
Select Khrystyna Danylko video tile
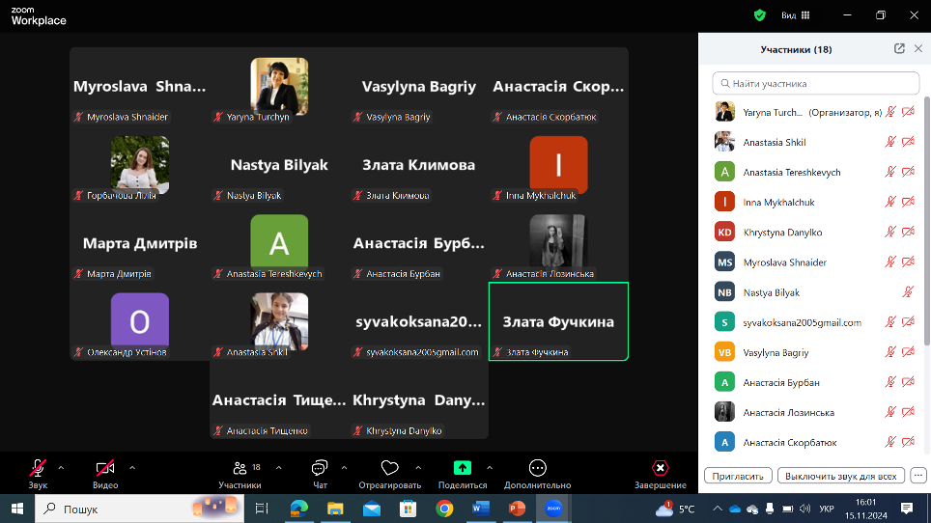point(418,399)
